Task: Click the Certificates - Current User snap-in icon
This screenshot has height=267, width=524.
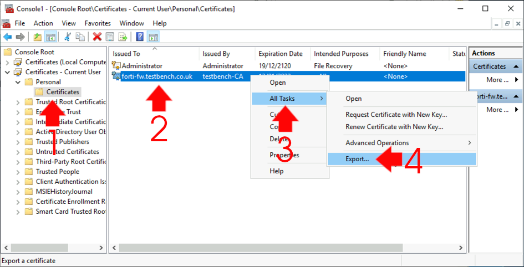Action: [x=18, y=72]
